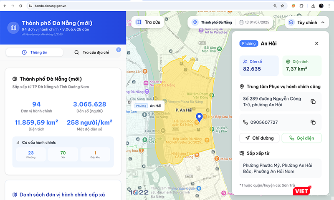Click the map icon in the blue header

pos(14,28)
